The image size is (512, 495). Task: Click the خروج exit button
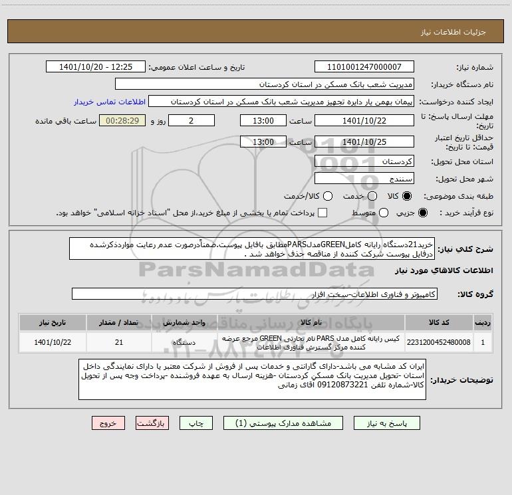108,423
